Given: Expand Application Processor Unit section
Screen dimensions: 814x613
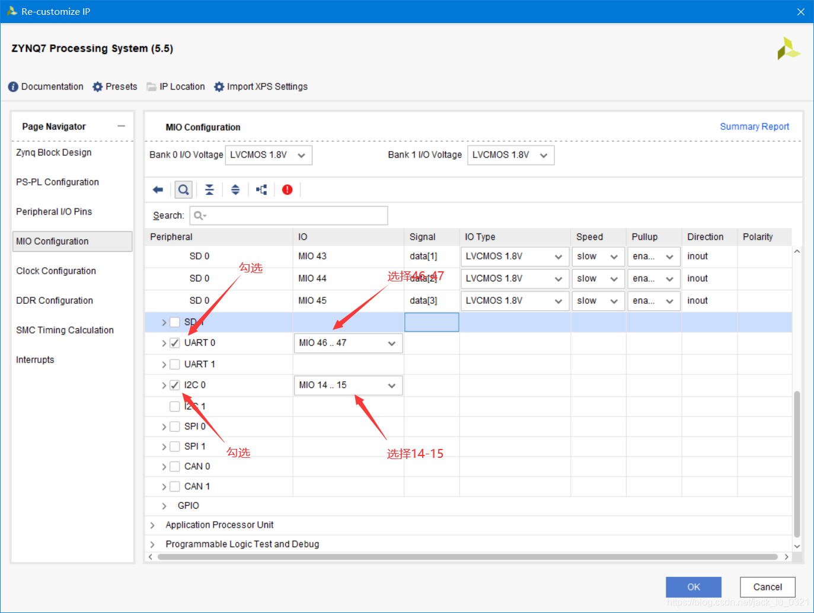Looking at the screenshot, I should click(152, 525).
